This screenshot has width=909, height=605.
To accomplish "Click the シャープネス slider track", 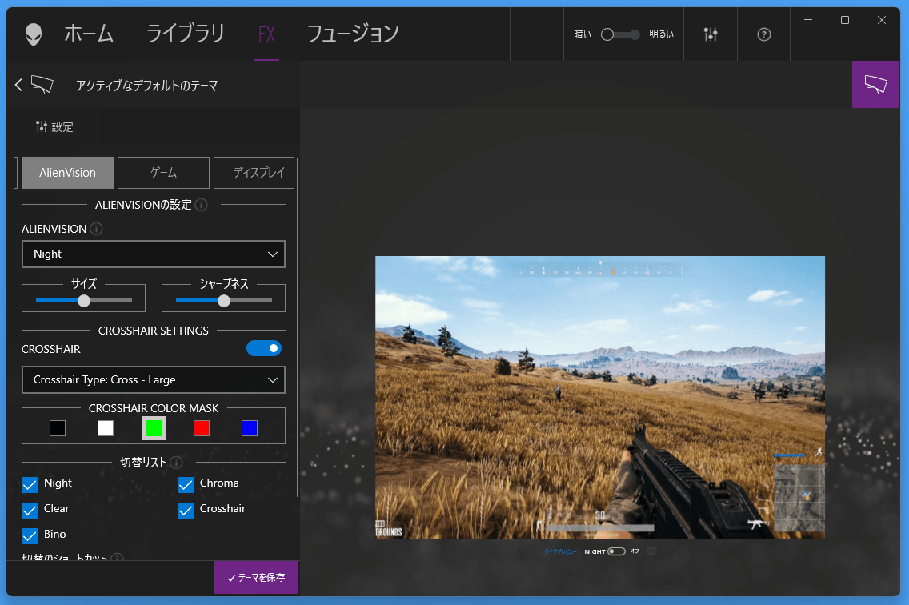I will pos(224,300).
